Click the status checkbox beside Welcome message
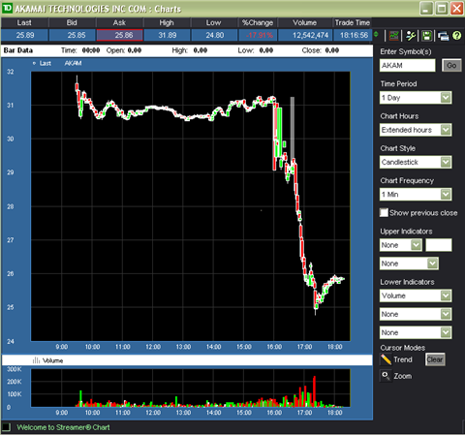Image resolution: width=465 pixels, height=435 pixels. pos(6,427)
